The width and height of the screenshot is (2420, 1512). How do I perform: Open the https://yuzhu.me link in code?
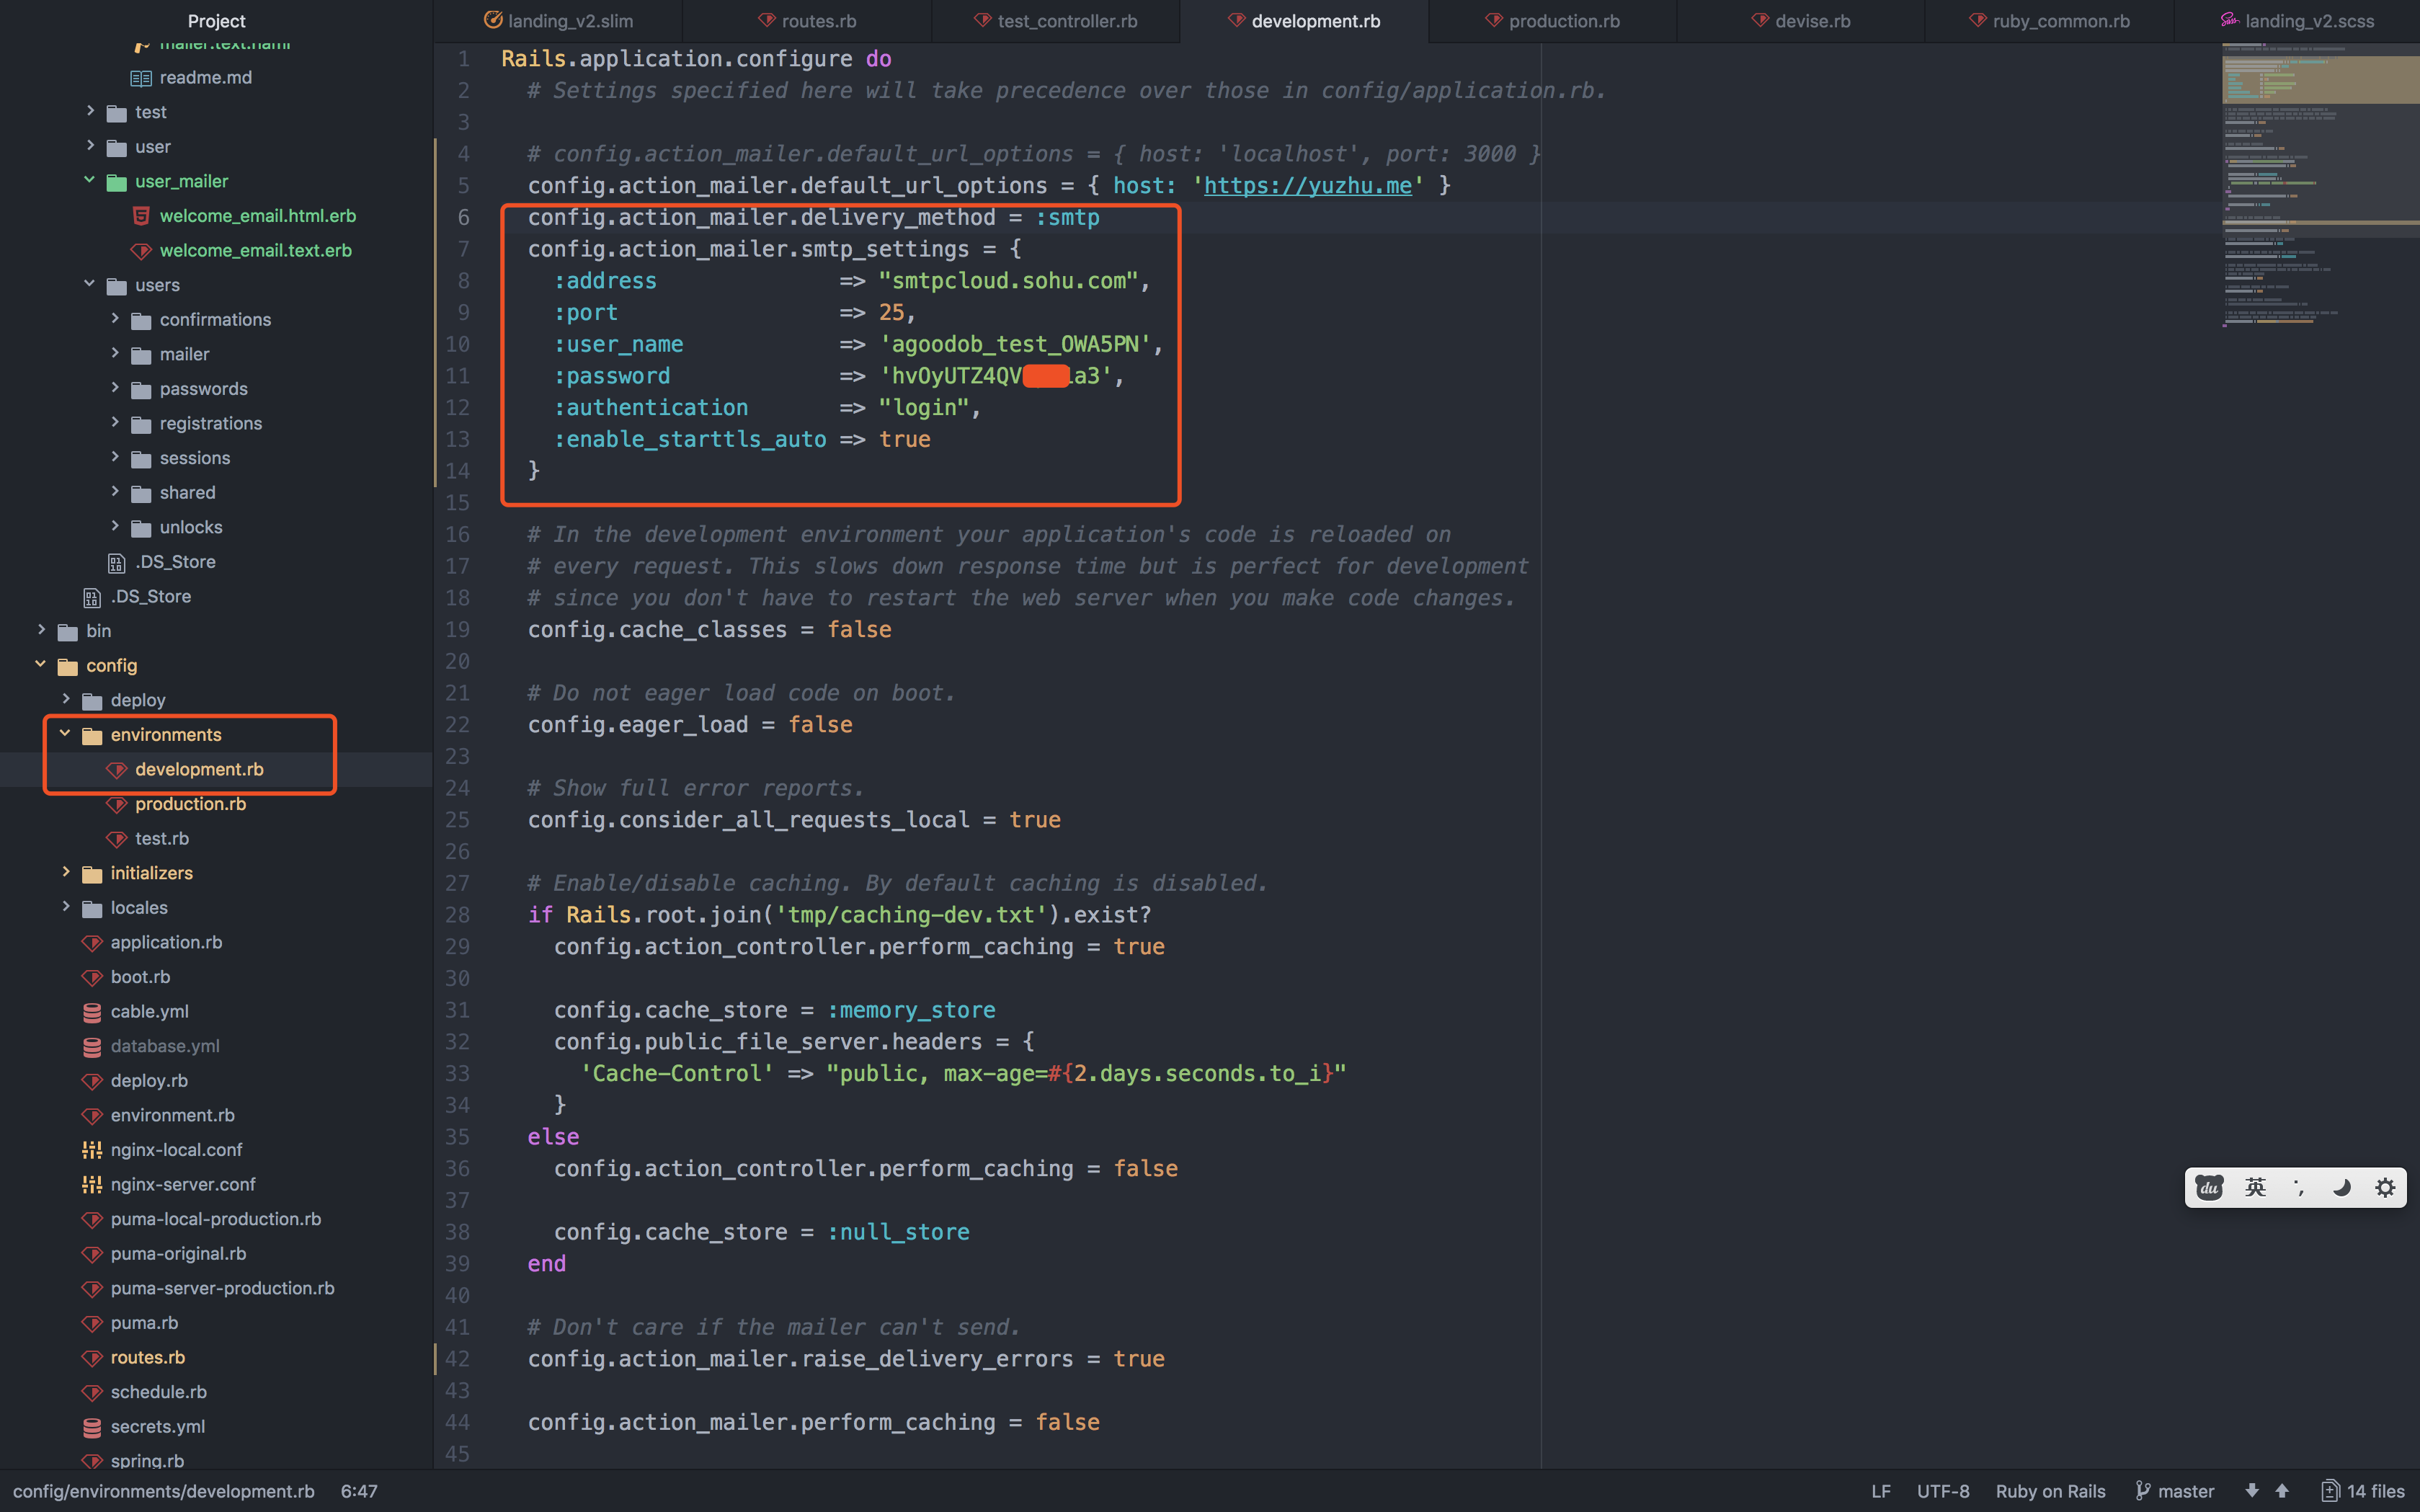pyautogui.click(x=1307, y=186)
